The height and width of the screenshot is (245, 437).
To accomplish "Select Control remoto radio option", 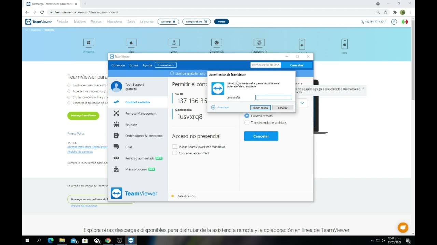I will pyautogui.click(x=247, y=116).
